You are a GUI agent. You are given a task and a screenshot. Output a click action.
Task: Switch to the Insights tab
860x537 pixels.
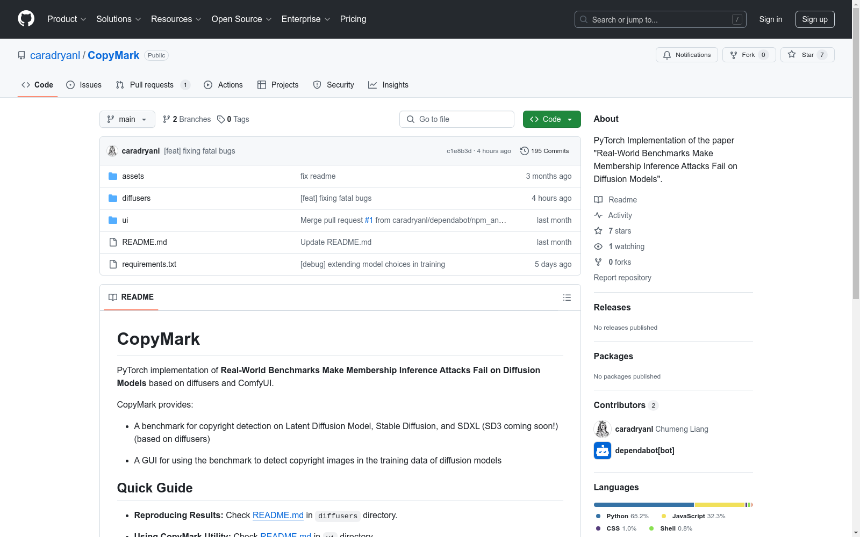pos(388,85)
